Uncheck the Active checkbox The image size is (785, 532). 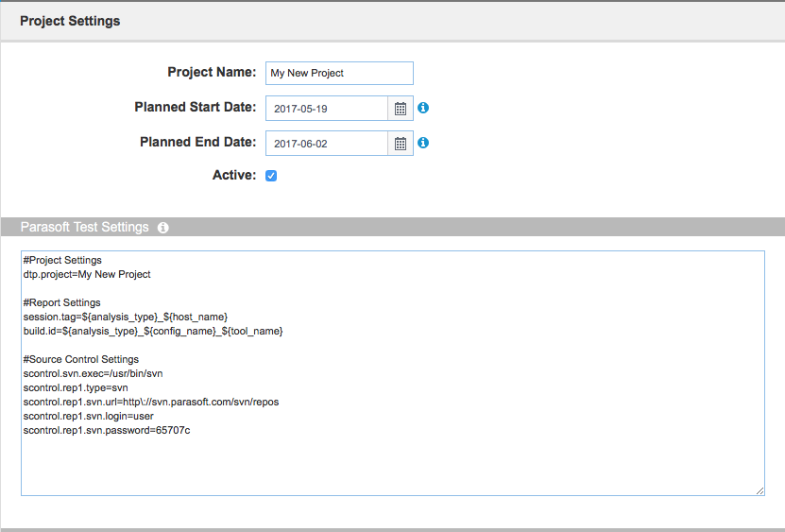(x=271, y=176)
